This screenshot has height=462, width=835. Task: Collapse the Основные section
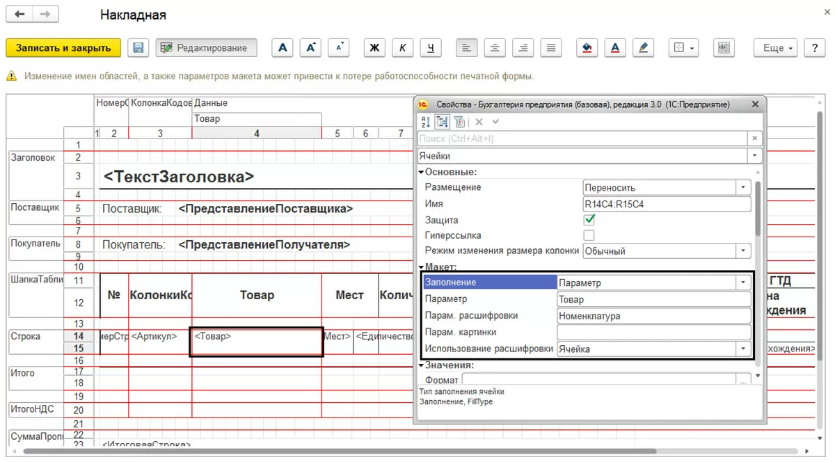click(x=421, y=172)
